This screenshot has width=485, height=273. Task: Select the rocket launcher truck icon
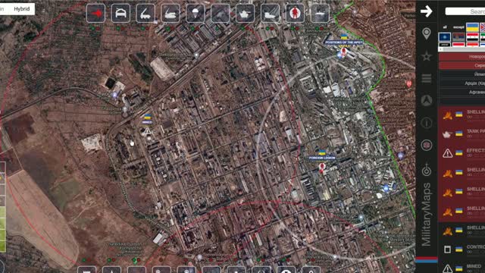click(x=270, y=14)
